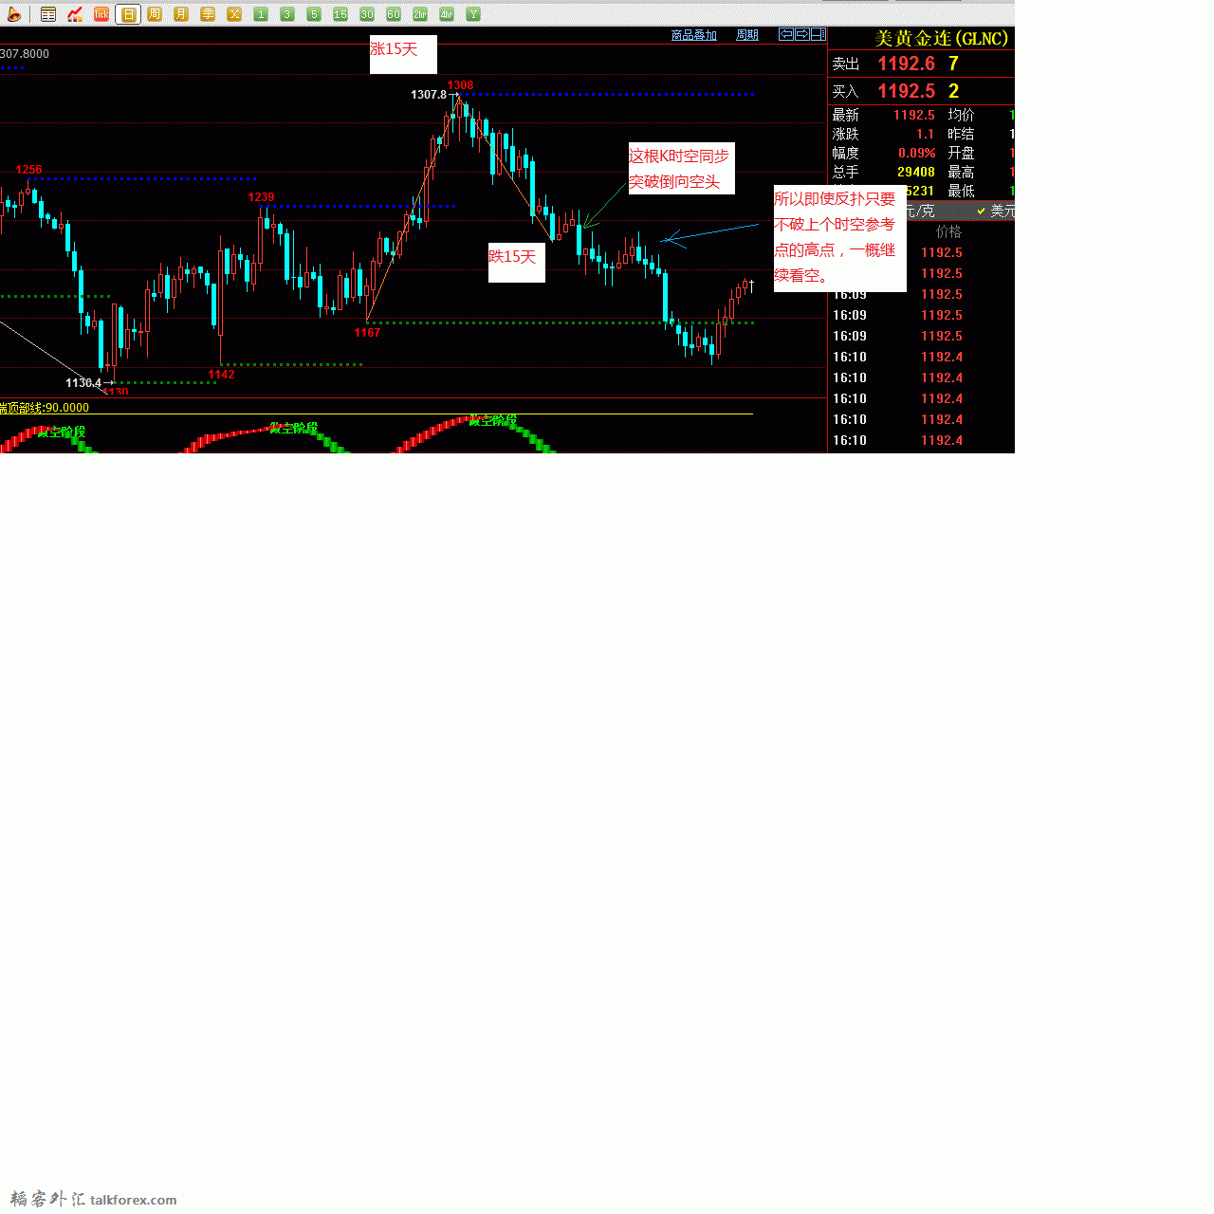Select the monthly (月) period button
Image resolution: width=1214 pixels, height=1214 pixels.
pyautogui.click(x=181, y=14)
